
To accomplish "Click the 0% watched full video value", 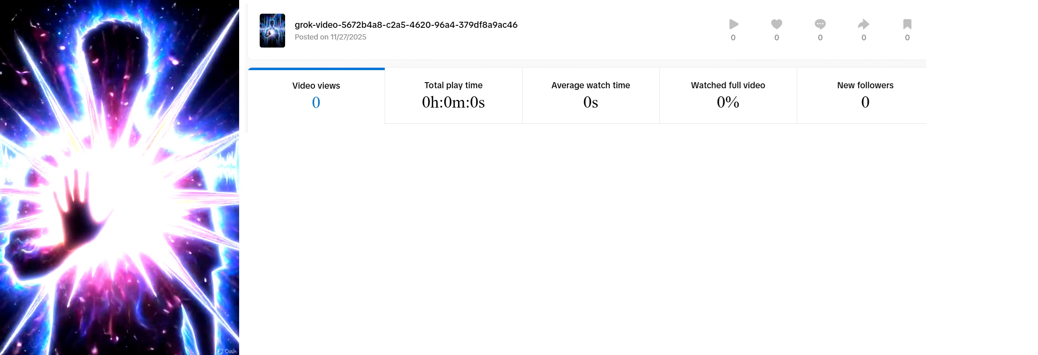I will tap(728, 102).
